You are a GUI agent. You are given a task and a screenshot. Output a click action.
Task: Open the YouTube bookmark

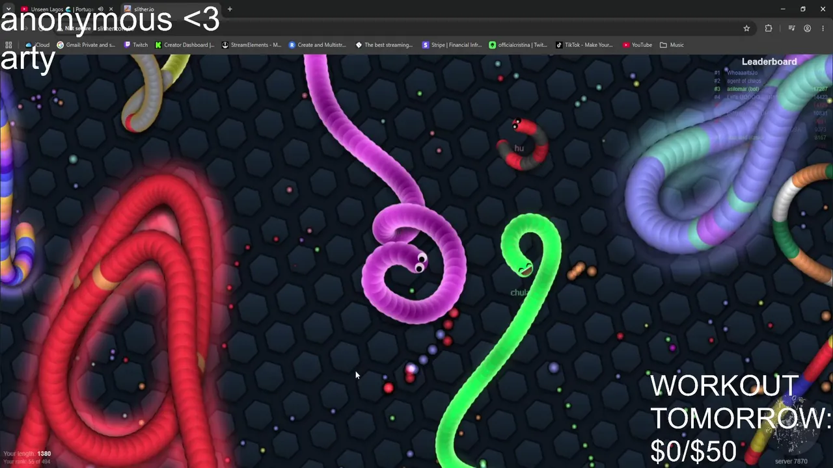[637, 45]
